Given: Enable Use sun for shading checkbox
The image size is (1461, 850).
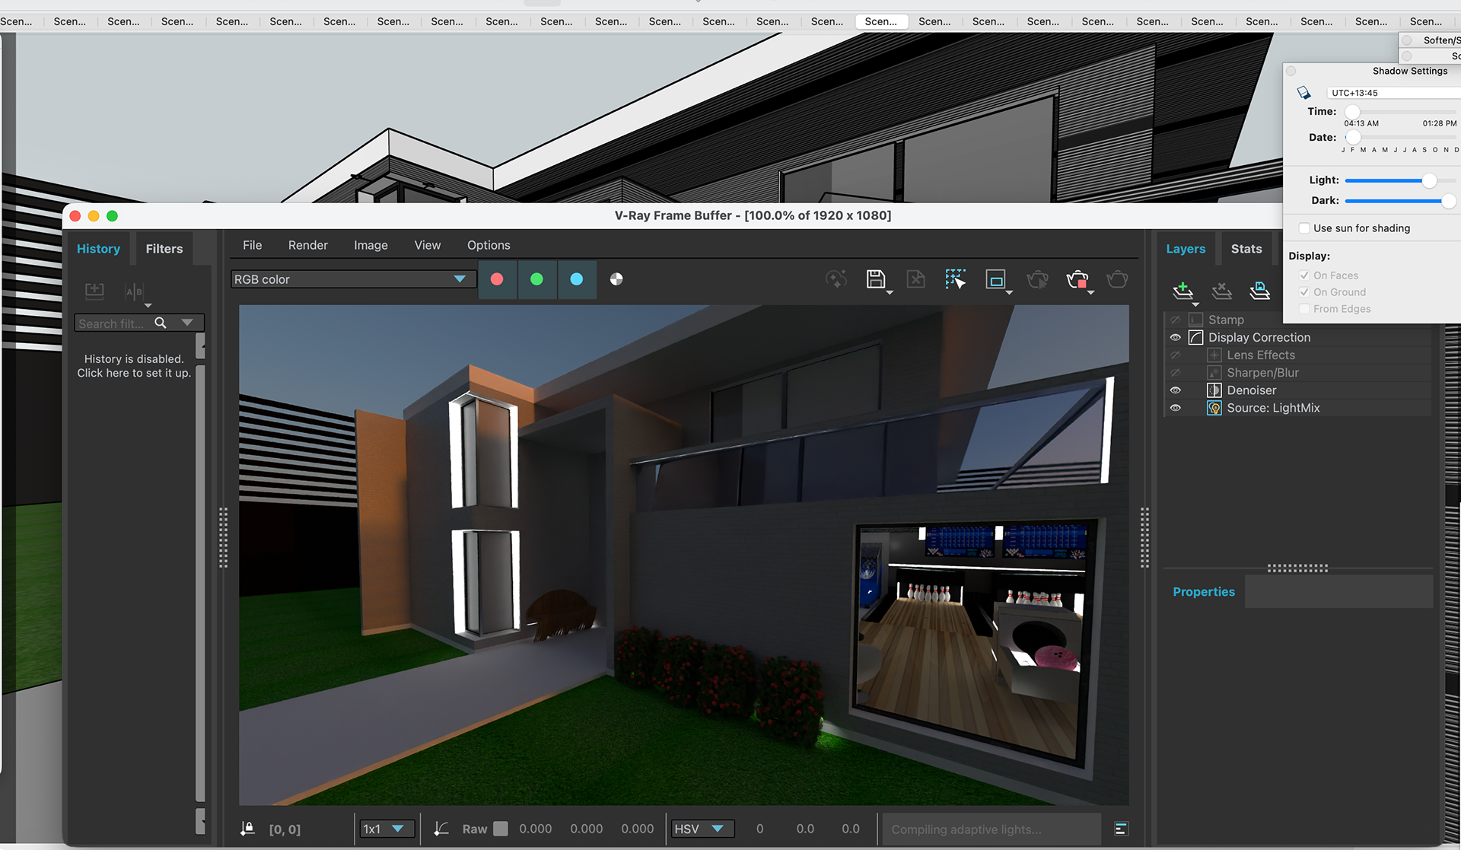Looking at the screenshot, I should tap(1304, 228).
